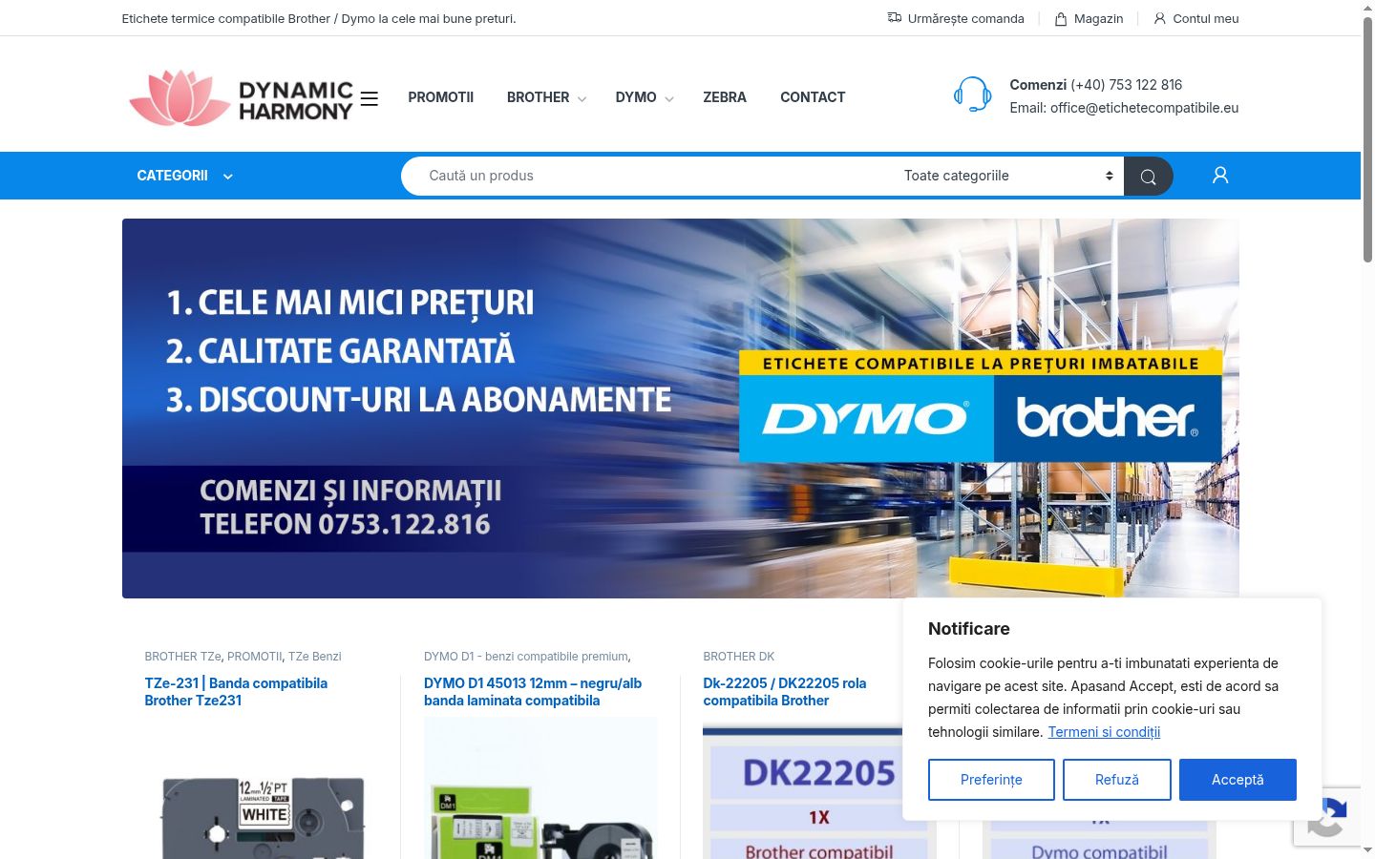Click the headset support icon
This screenshot has height=859, width=1375.
[972, 95]
